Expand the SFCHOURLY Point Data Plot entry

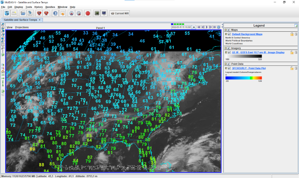pos(226,68)
